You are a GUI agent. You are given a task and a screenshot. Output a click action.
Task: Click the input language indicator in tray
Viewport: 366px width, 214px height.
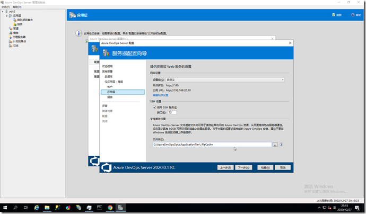point(335,208)
